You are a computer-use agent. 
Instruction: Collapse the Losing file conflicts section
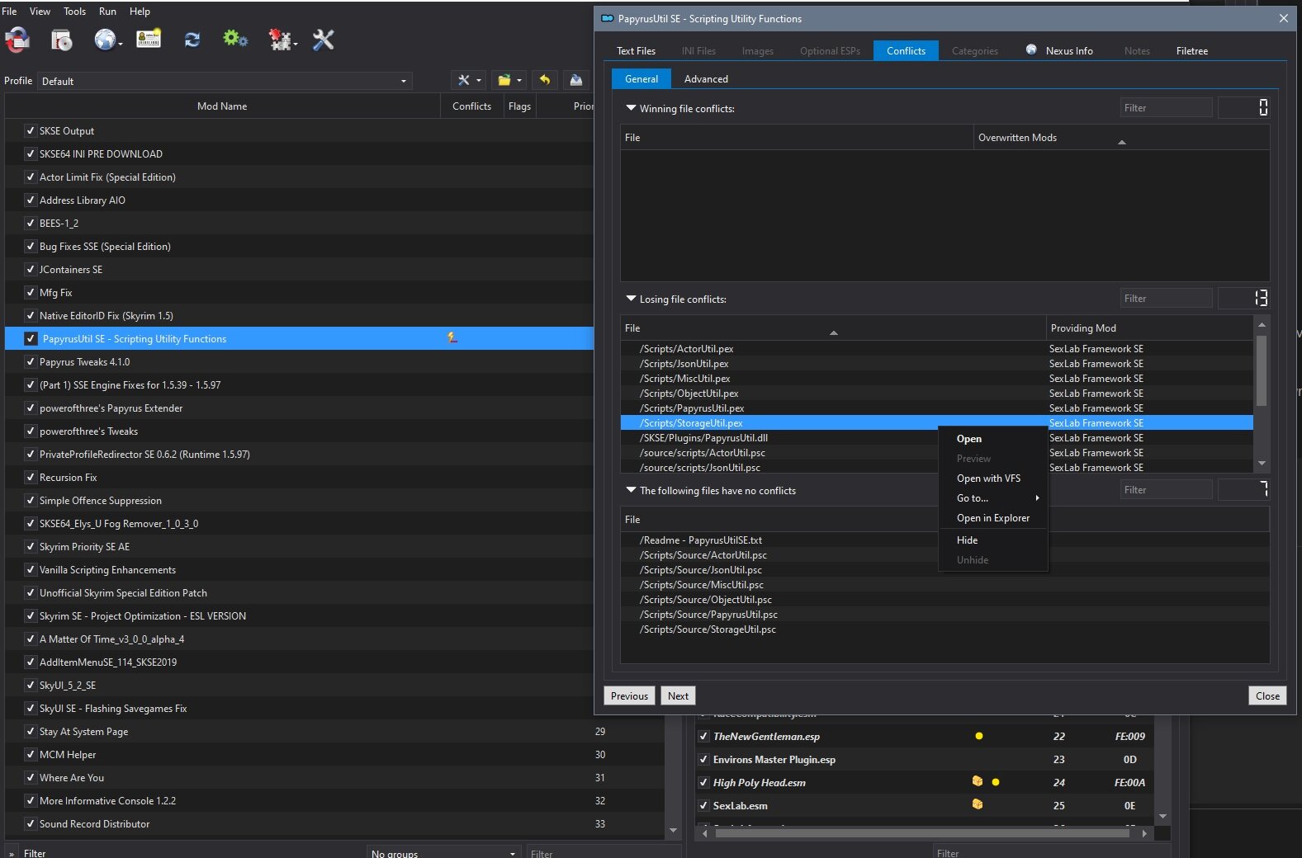(632, 299)
